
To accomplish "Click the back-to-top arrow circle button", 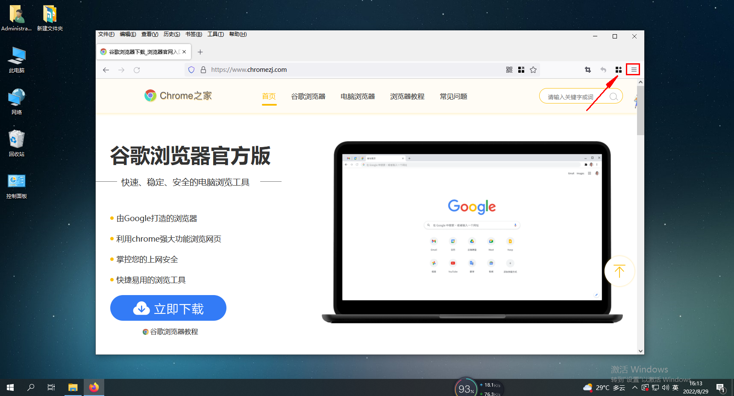I will [619, 271].
